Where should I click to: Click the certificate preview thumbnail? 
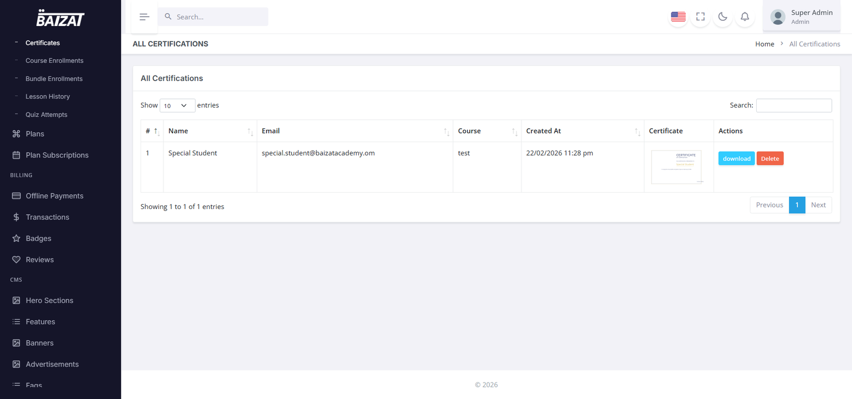click(x=676, y=167)
